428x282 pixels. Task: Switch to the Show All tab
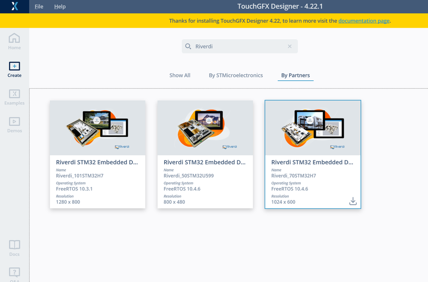point(180,75)
